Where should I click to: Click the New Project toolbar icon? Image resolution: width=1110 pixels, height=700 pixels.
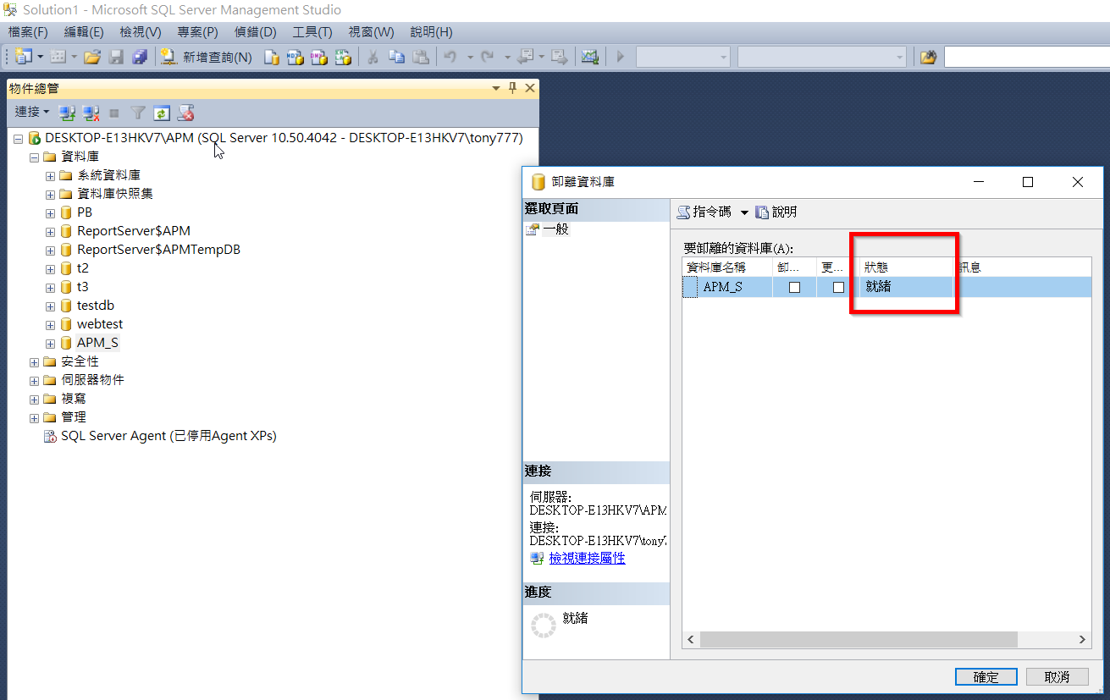point(23,57)
